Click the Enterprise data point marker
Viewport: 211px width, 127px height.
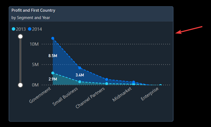(x=160, y=85)
